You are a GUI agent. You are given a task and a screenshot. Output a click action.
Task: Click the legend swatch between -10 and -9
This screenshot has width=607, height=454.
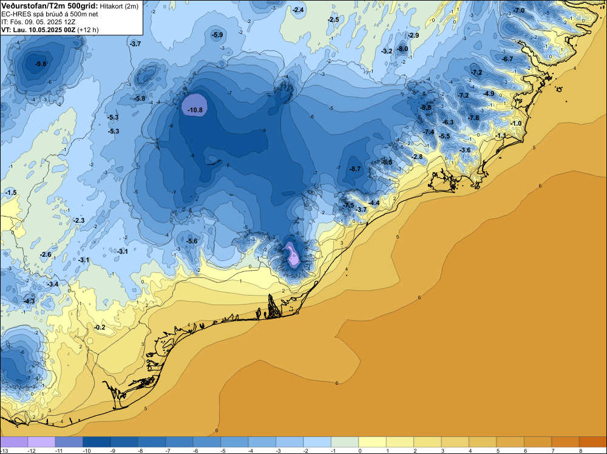pos(97,442)
